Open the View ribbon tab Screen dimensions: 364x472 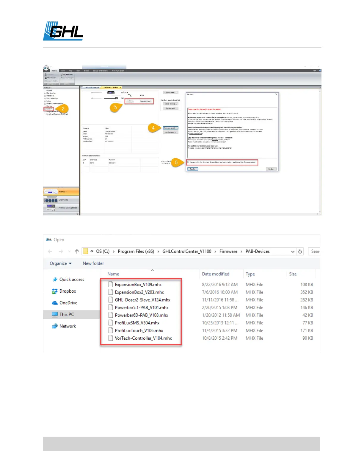coord(63,71)
